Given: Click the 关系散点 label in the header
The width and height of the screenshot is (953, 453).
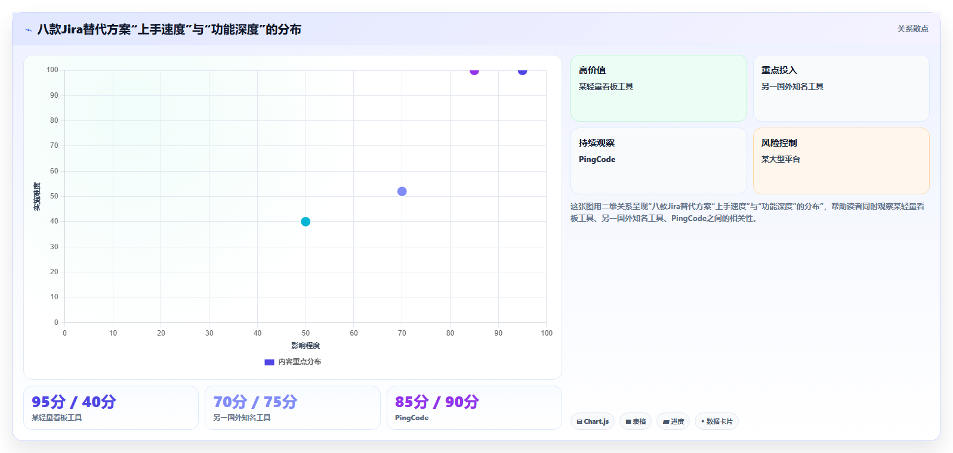Looking at the screenshot, I should pos(912,29).
